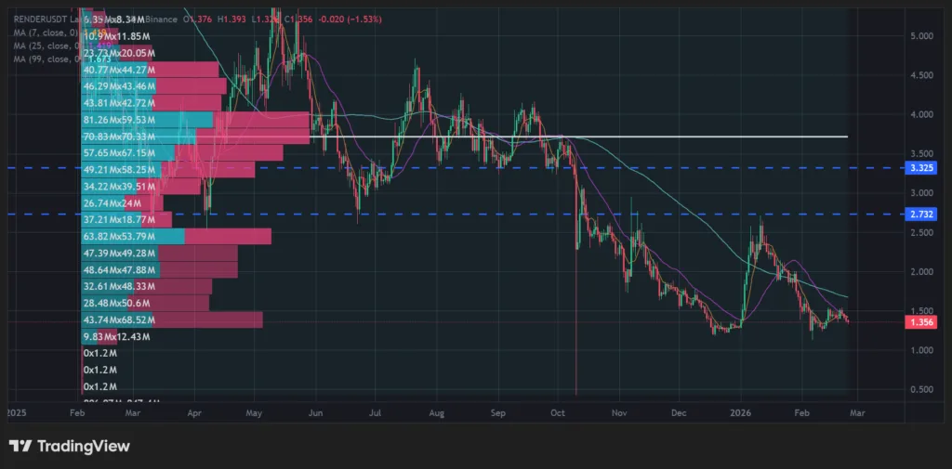The width and height of the screenshot is (952, 469).
Task: Select the MA (25, close, 0) indicator legend
Action: [48, 46]
